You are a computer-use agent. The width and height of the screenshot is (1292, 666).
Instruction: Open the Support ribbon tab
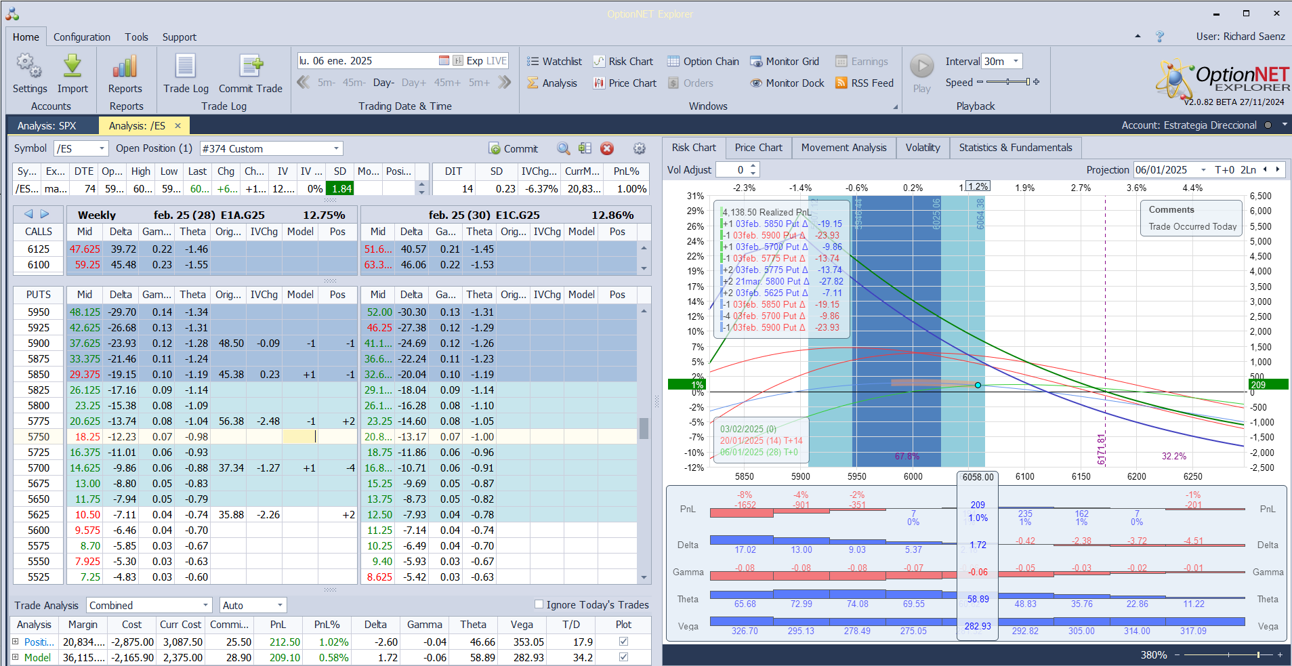click(180, 37)
